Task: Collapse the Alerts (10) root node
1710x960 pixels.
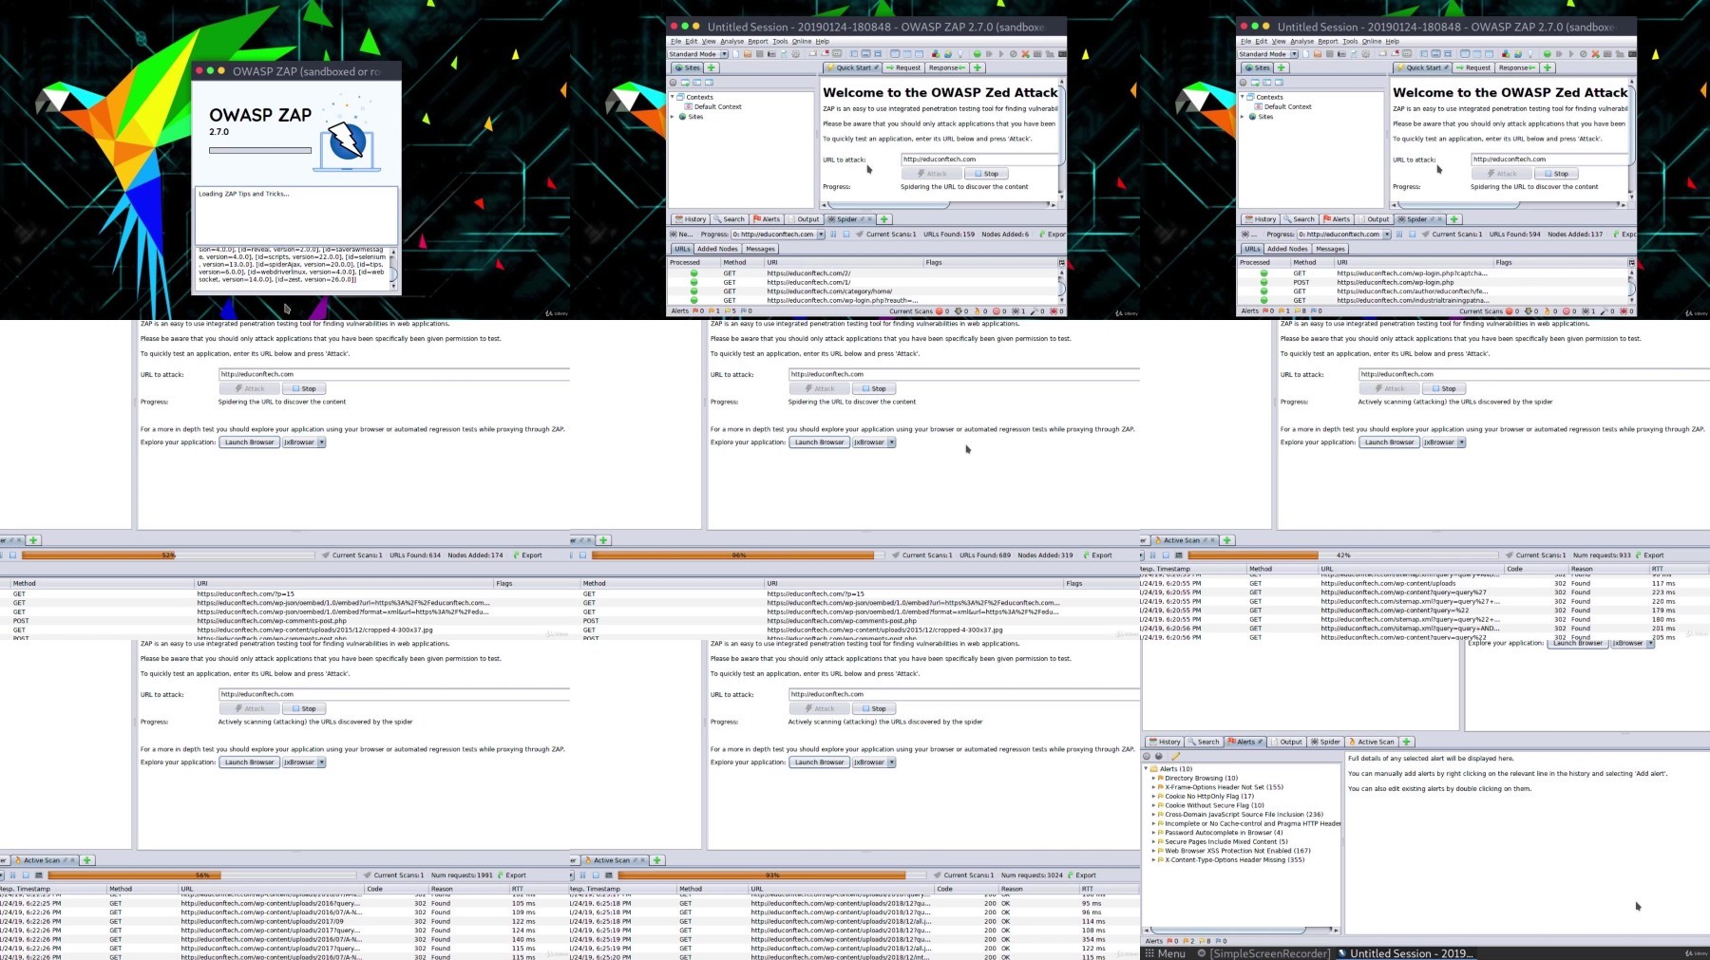Action: point(1146,768)
